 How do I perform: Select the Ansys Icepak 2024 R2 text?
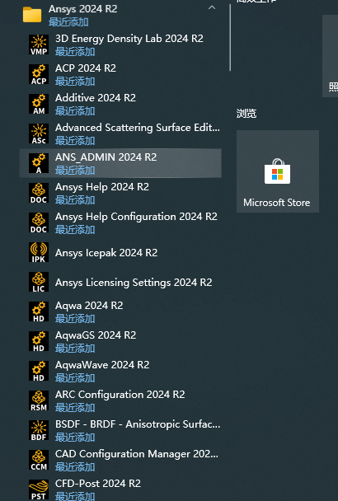click(106, 253)
